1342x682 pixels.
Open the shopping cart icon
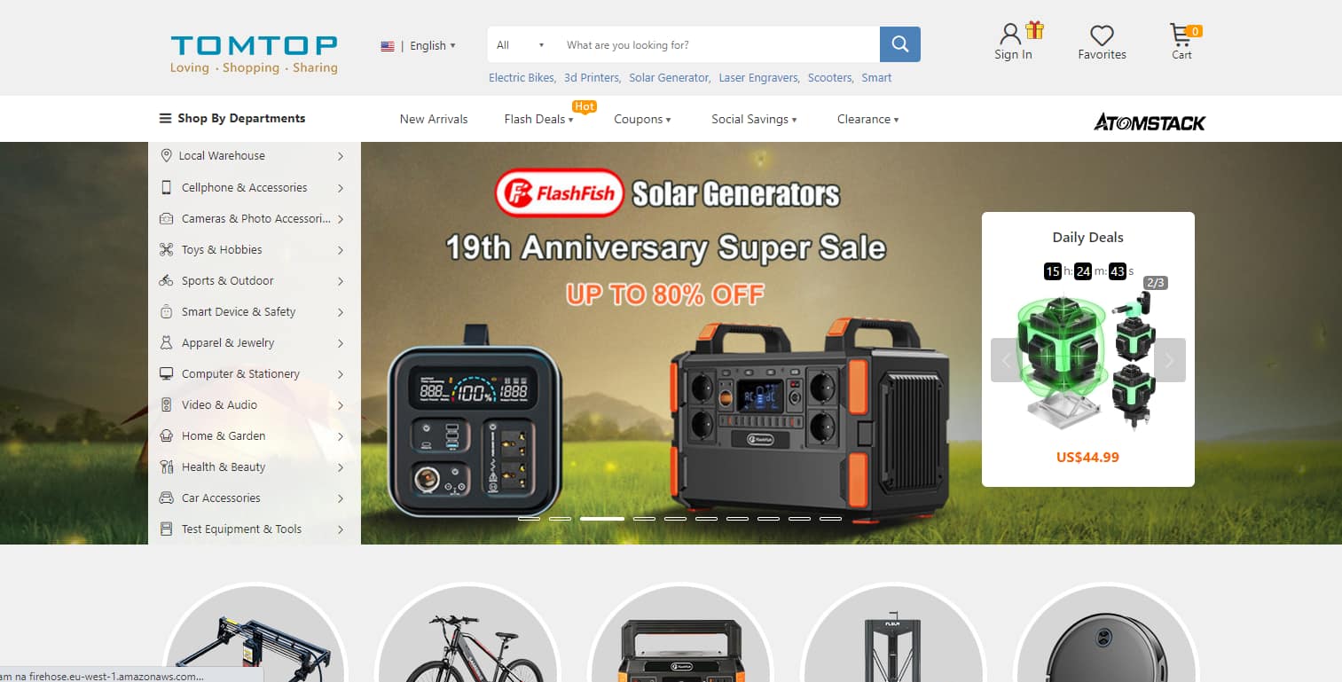1182,36
